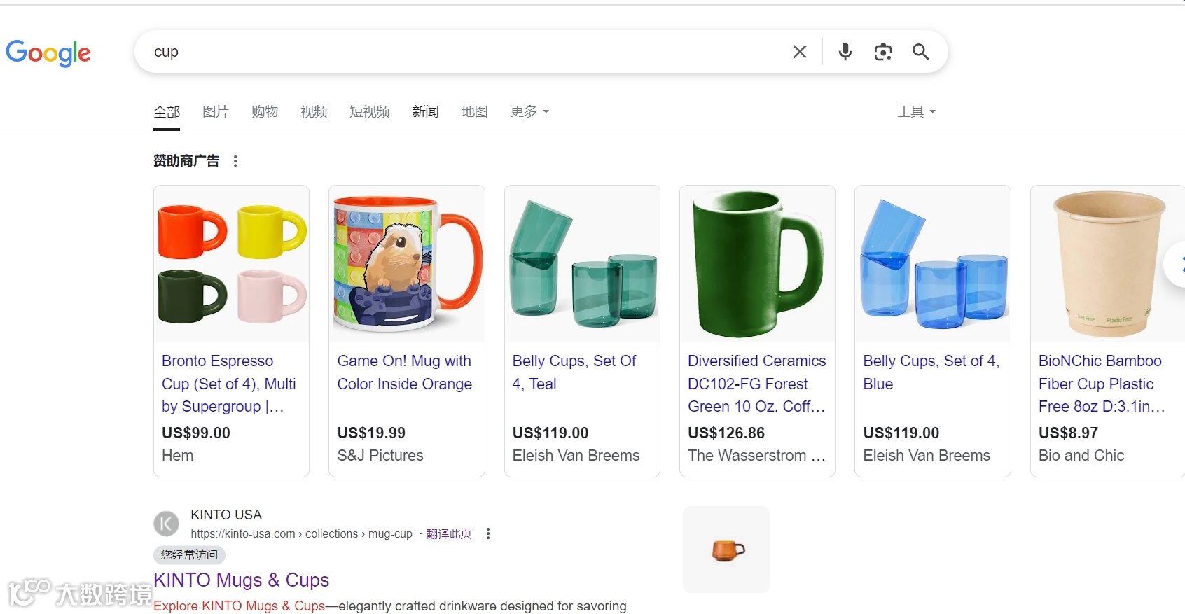Screen dimensions: 1185x614
Task: Select the 视频 videos tab
Action: coord(314,111)
